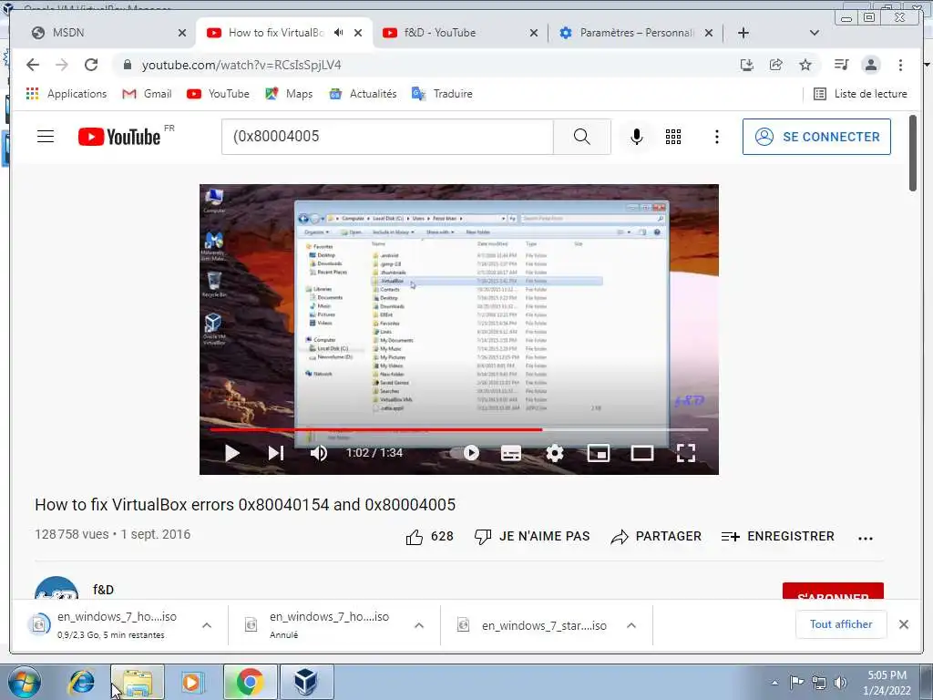Open the Traduire bookmark

tap(442, 94)
